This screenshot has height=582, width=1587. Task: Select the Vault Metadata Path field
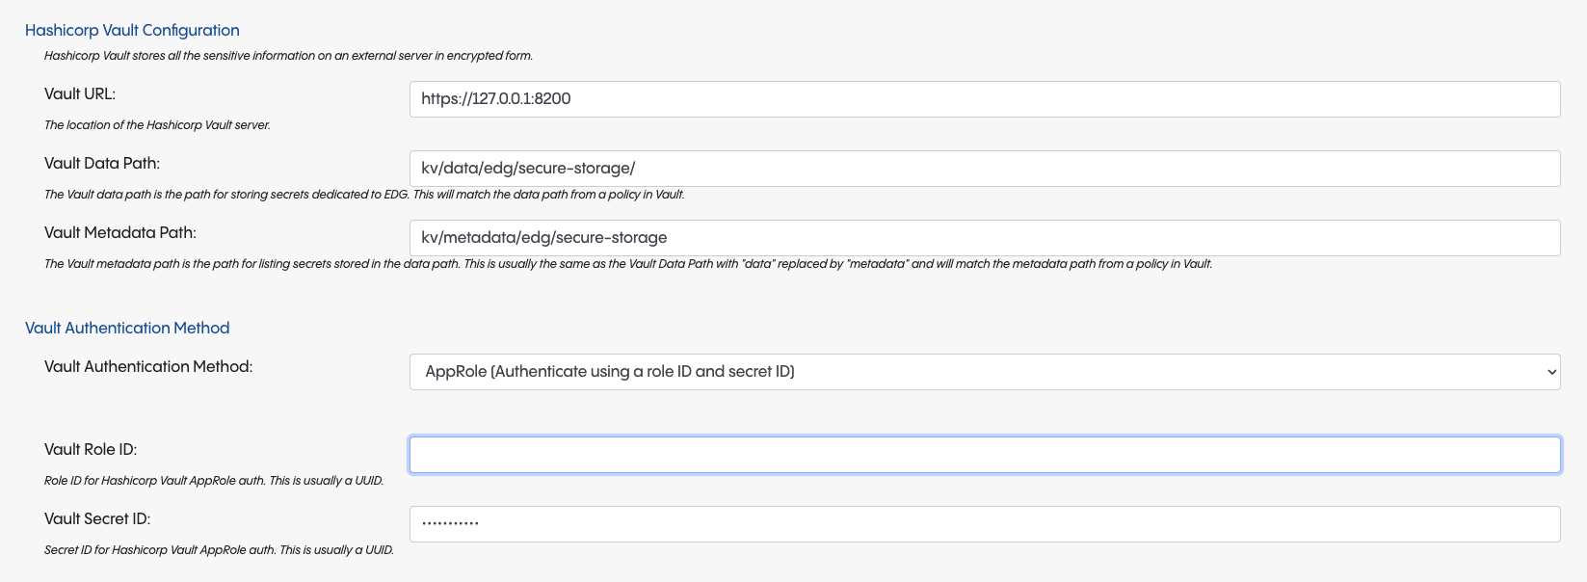point(985,238)
